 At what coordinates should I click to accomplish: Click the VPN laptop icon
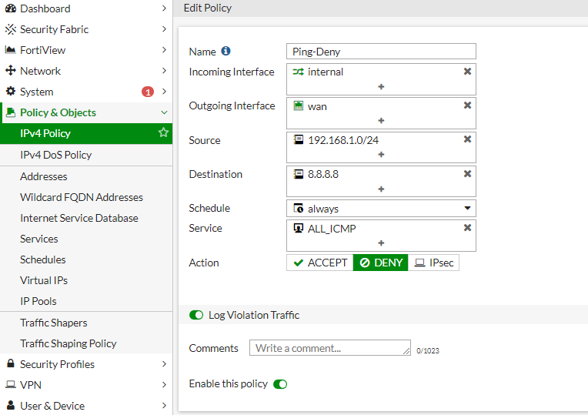11,385
